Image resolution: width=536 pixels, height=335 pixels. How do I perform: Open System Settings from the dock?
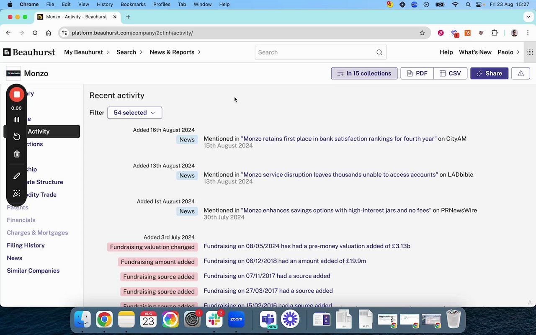point(192,320)
